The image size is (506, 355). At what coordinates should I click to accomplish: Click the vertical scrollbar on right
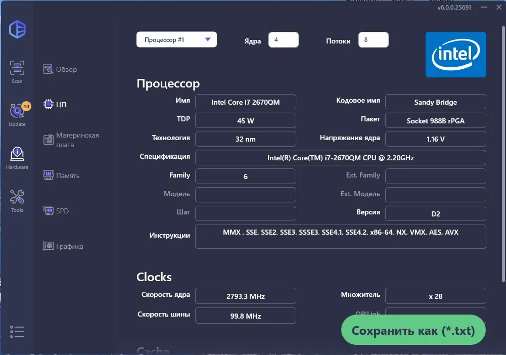click(503, 153)
